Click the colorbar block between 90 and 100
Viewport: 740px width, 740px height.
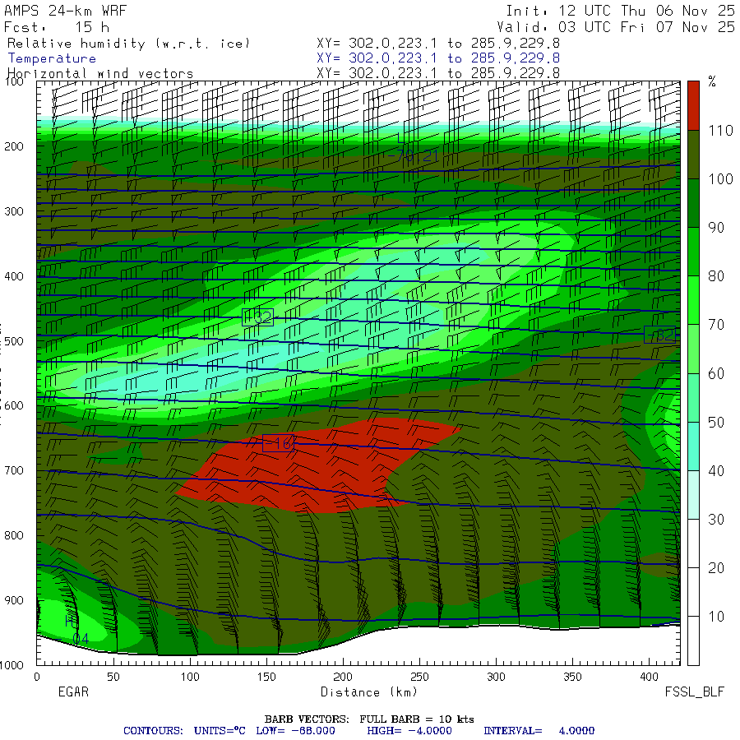(693, 203)
